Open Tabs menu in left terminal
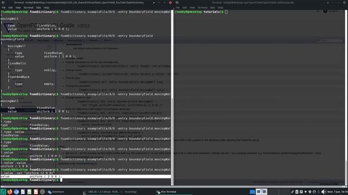The width and height of the screenshot is (348, 195). [x=39, y=8]
